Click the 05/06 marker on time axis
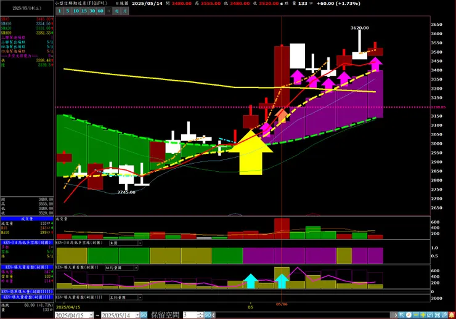The image size is (456, 319). point(282,304)
